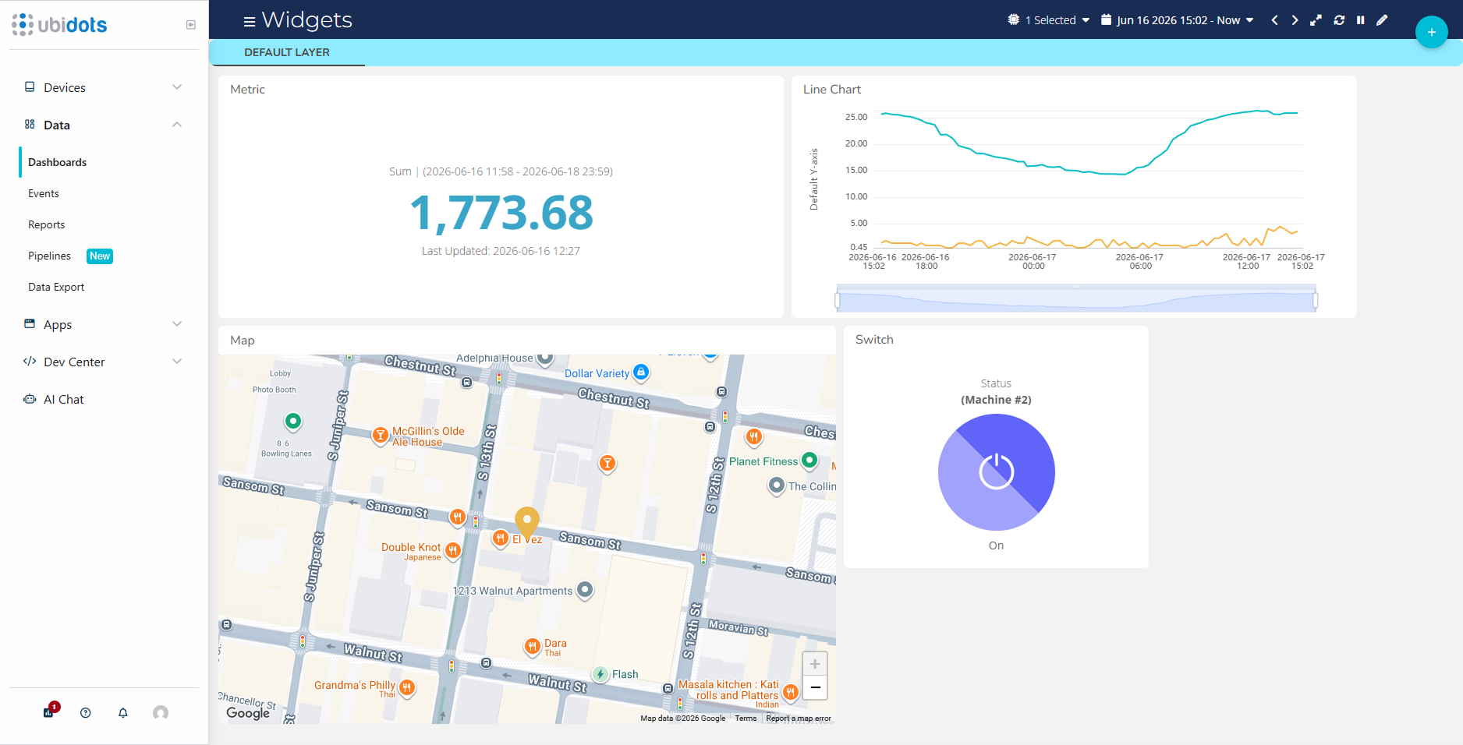Go to the previous time range
Viewport: 1463px width, 745px height.
[1274, 20]
